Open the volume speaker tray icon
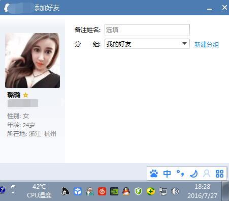 (x=175, y=191)
